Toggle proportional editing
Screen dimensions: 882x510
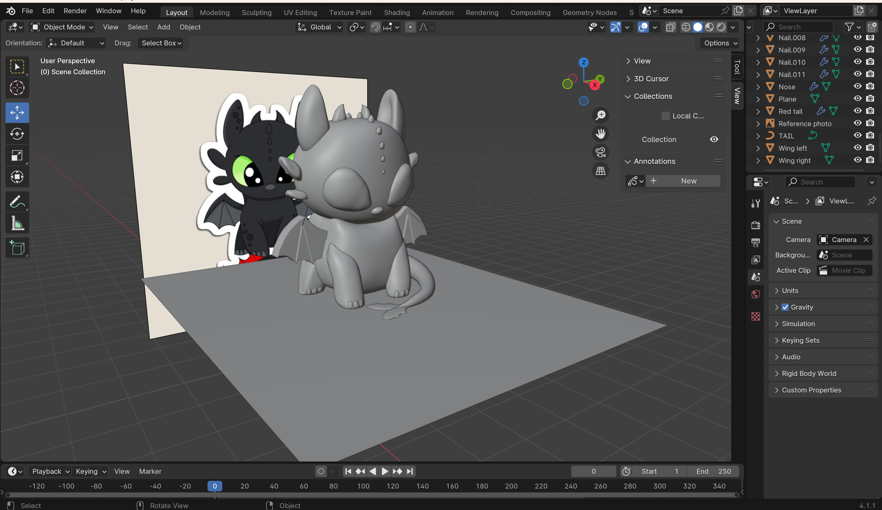(x=410, y=27)
